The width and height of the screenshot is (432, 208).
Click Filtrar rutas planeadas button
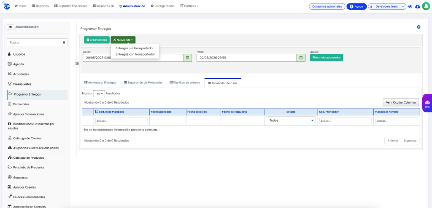click(x=327, y=58)
